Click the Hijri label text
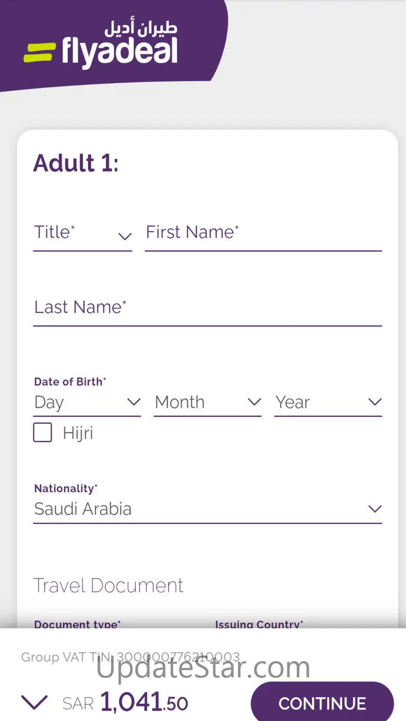This screenshot has height=721, width=406. click(x=78, y=433)
